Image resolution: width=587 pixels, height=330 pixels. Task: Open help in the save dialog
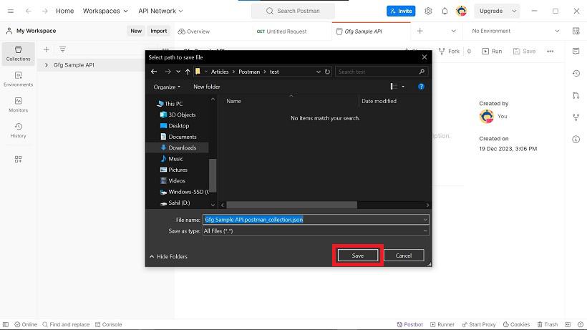pyautogui.click(x=421, y=87)
